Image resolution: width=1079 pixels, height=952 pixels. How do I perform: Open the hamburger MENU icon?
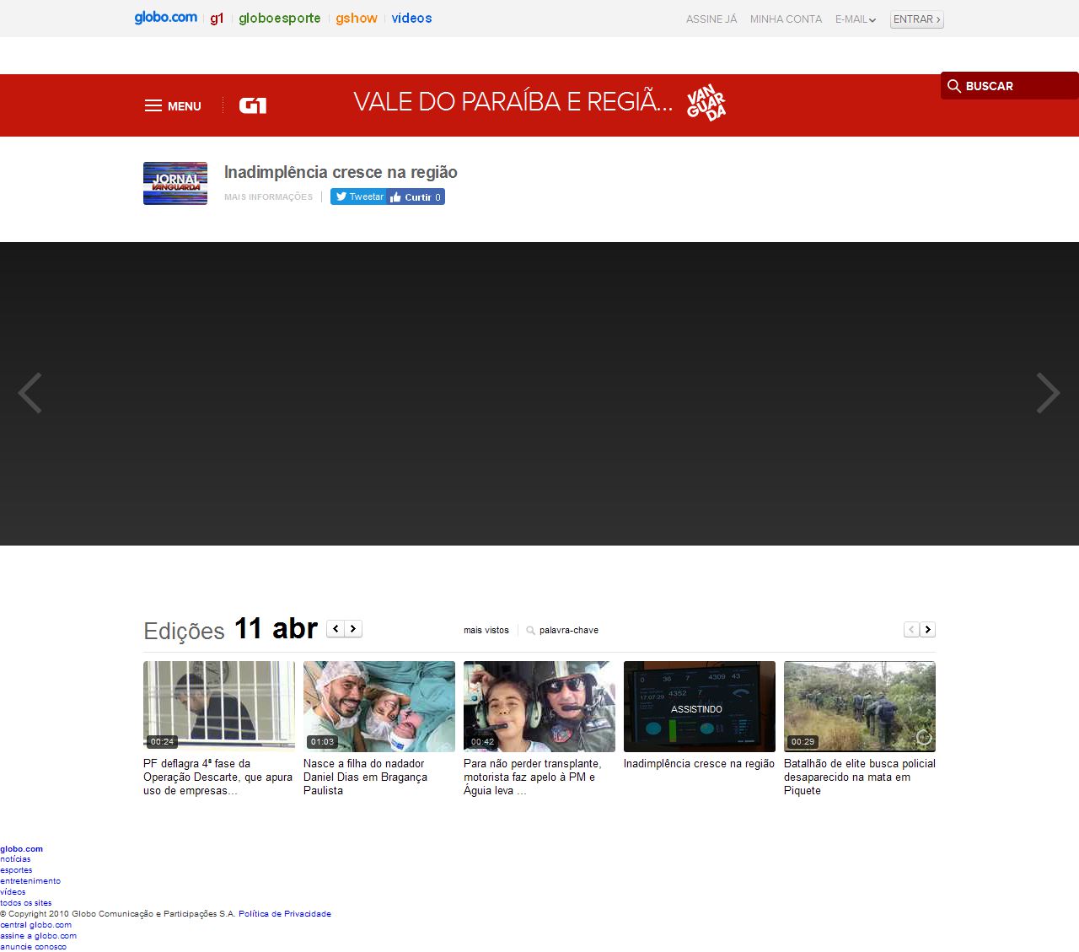153,106
